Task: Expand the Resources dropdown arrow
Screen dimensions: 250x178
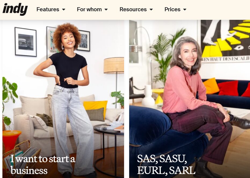Action: coord(151,10)
